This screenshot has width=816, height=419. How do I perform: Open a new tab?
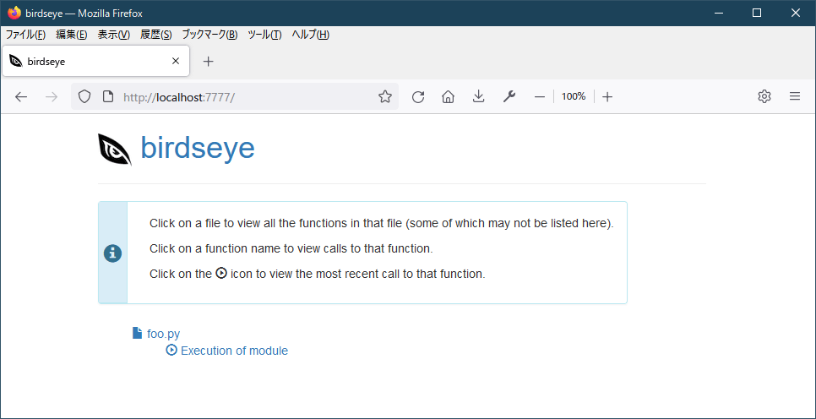coord(208,62)
